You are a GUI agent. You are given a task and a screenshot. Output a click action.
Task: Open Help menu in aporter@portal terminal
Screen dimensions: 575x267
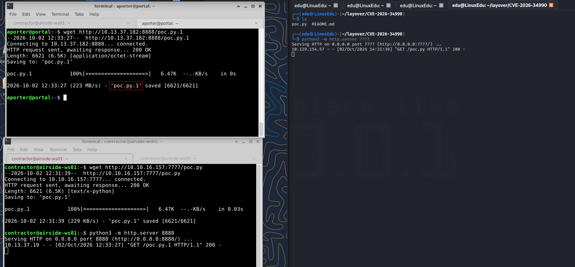pyautogui.click(x=94, y=14)
